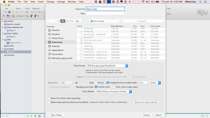
Task: Open the Downloads location popup
Action: pos(106,21)
